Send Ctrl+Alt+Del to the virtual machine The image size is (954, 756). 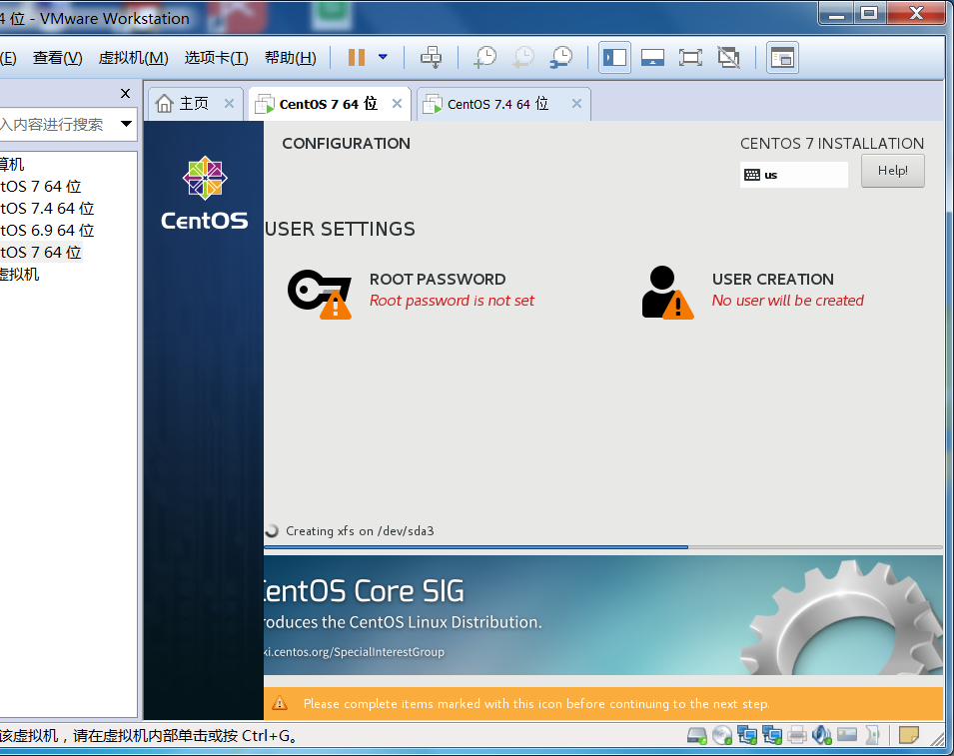(x=431, y=58)
